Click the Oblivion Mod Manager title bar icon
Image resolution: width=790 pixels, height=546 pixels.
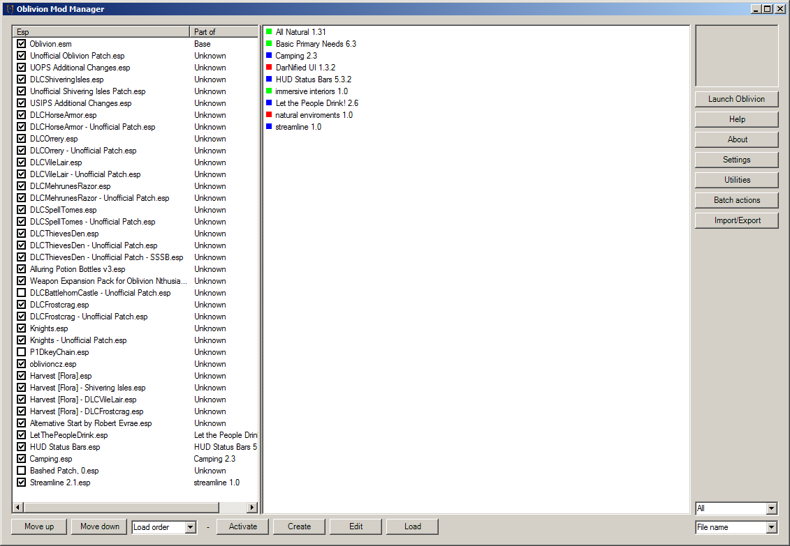[10, 9]
